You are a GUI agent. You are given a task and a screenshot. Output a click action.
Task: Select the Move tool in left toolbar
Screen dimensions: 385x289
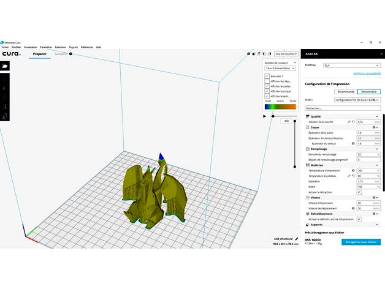click(x=4, y=78)
